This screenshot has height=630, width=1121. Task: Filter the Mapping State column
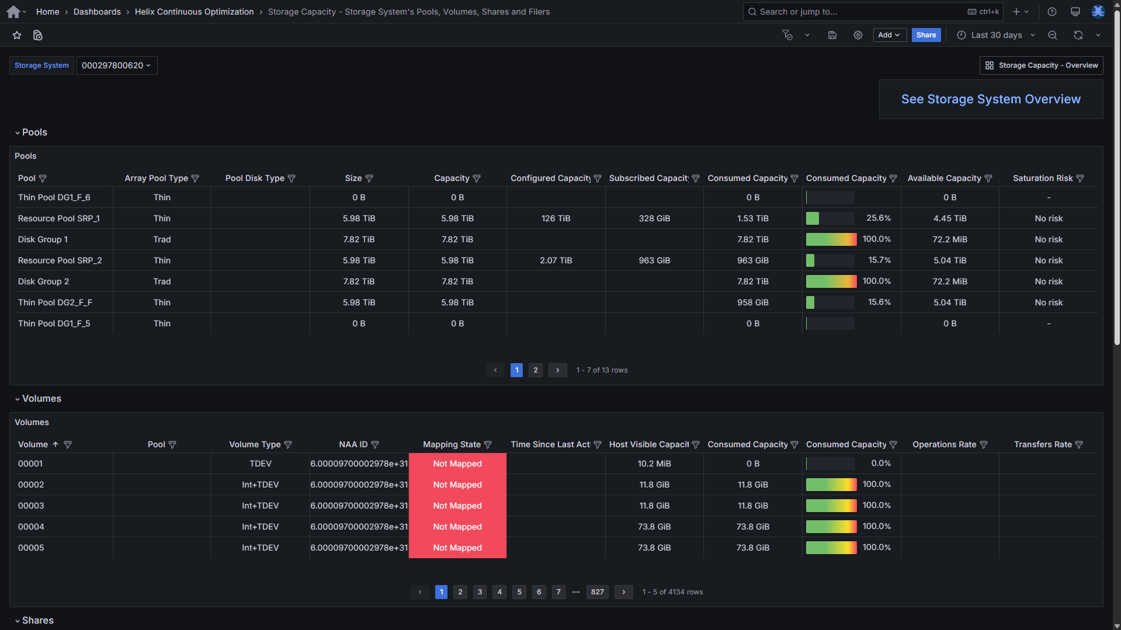[488, 445]
